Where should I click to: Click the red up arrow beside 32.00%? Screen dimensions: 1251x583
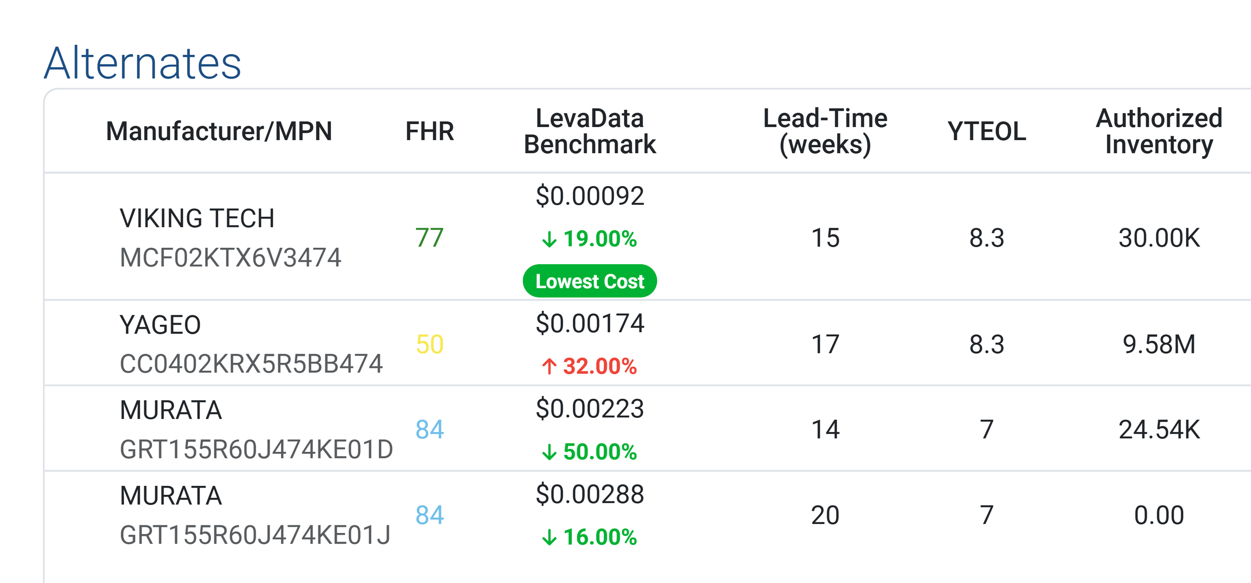point(549,366)
